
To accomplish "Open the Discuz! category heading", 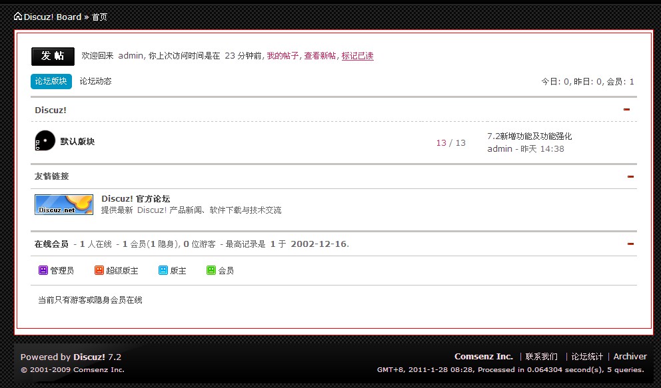I will coord(51,110).
